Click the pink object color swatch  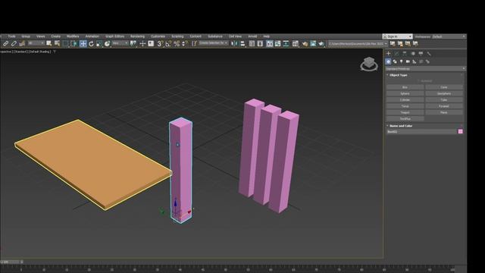460,131
